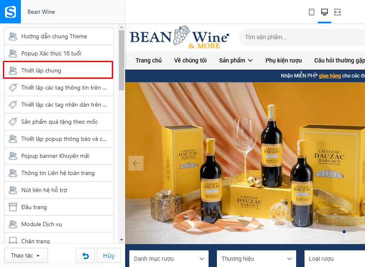Click the Sapo logo icon
The image size is (365, 267).
(10, 12)
